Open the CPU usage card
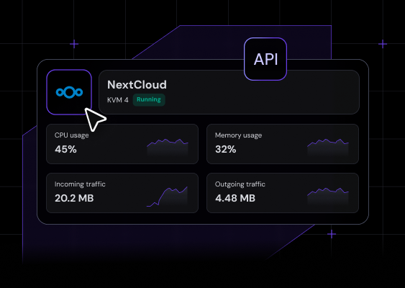 point(122,144)
